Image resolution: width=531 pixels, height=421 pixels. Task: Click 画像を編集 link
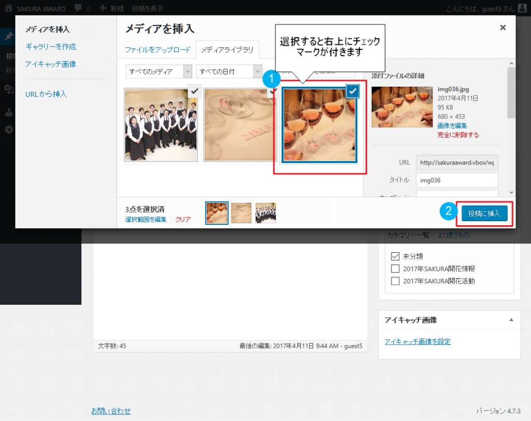tap(452, 126)
